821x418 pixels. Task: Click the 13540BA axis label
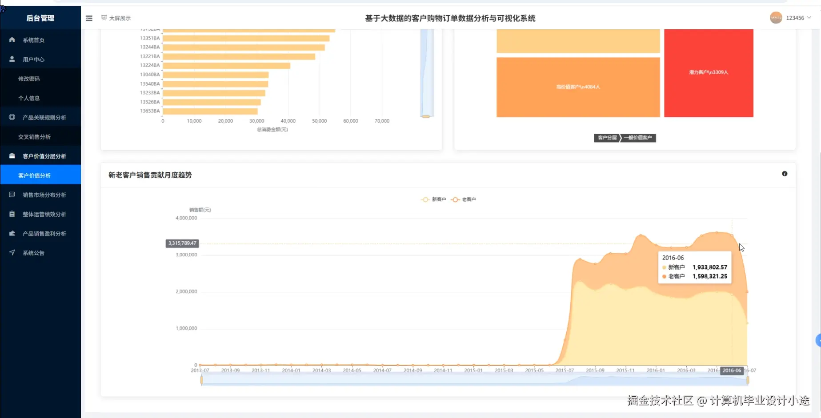pyautogui.click(x=150, y=84)
